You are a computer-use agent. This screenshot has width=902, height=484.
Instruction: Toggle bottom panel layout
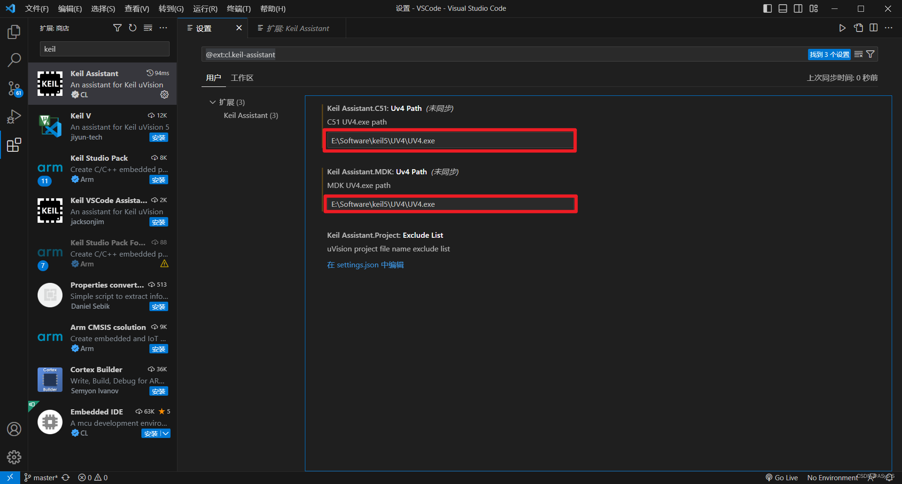tap(783, 8)
